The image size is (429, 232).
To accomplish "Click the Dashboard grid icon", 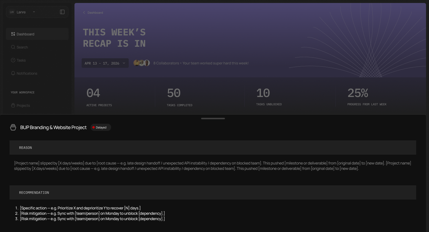I will [13, 34].
